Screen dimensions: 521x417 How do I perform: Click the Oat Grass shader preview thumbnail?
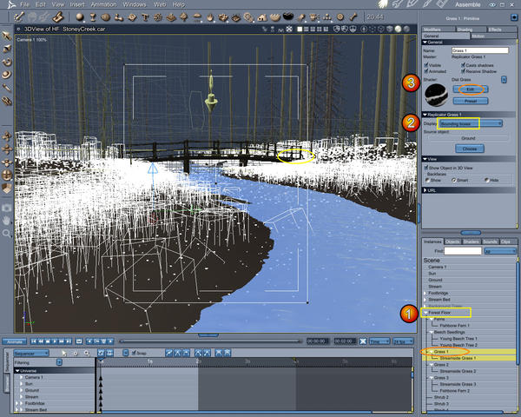coord(436,95)
